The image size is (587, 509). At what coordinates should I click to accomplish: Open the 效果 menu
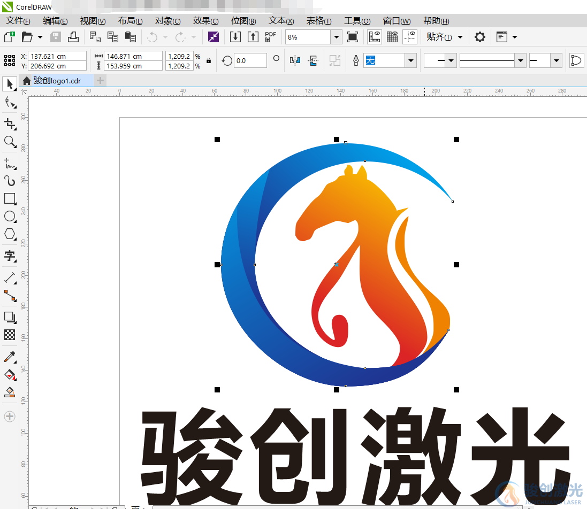point(205,21)
